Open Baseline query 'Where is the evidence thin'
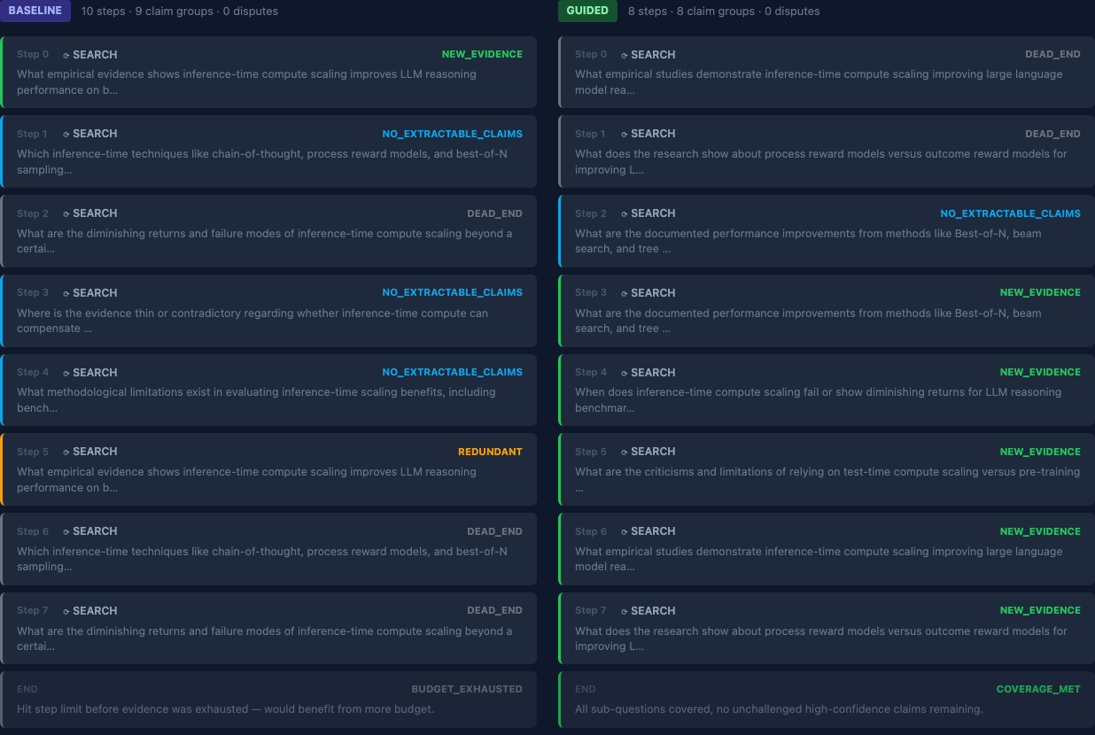 [x=252, y=321]
